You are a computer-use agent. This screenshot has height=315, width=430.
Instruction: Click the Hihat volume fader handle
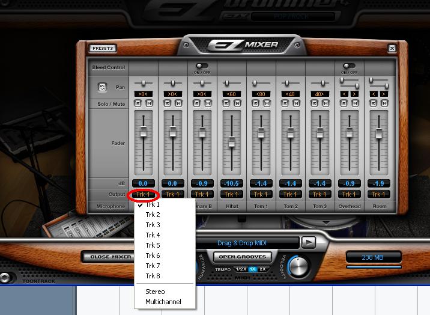tap(232, 142)
